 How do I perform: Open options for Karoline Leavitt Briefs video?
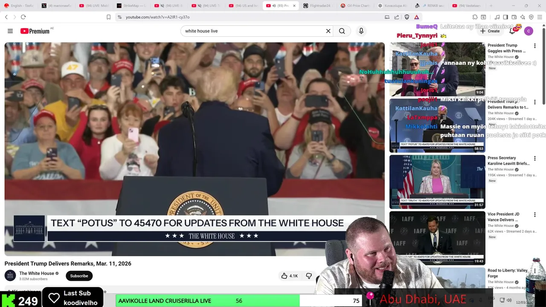[534, 158]
